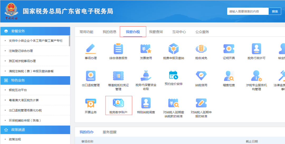Open the 证明开具 ticket icon

tap(229, 49)
